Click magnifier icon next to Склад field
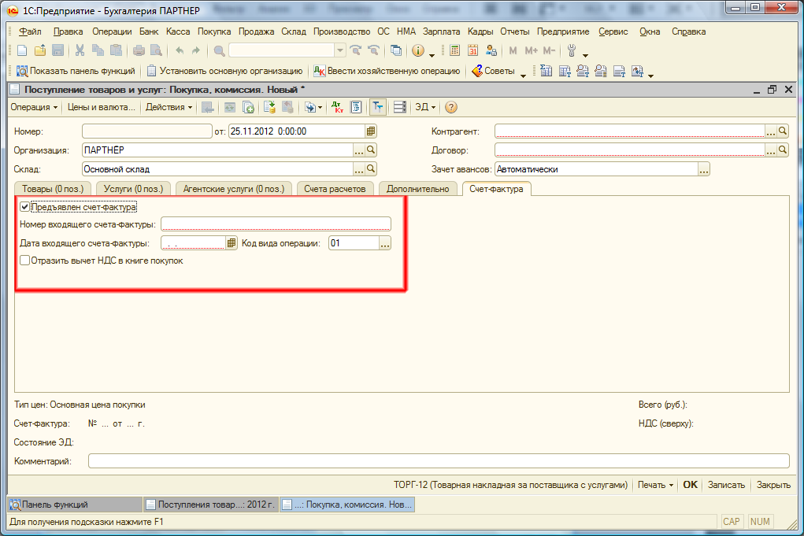The height and width of the screenshot is (536, 804). 372,169
